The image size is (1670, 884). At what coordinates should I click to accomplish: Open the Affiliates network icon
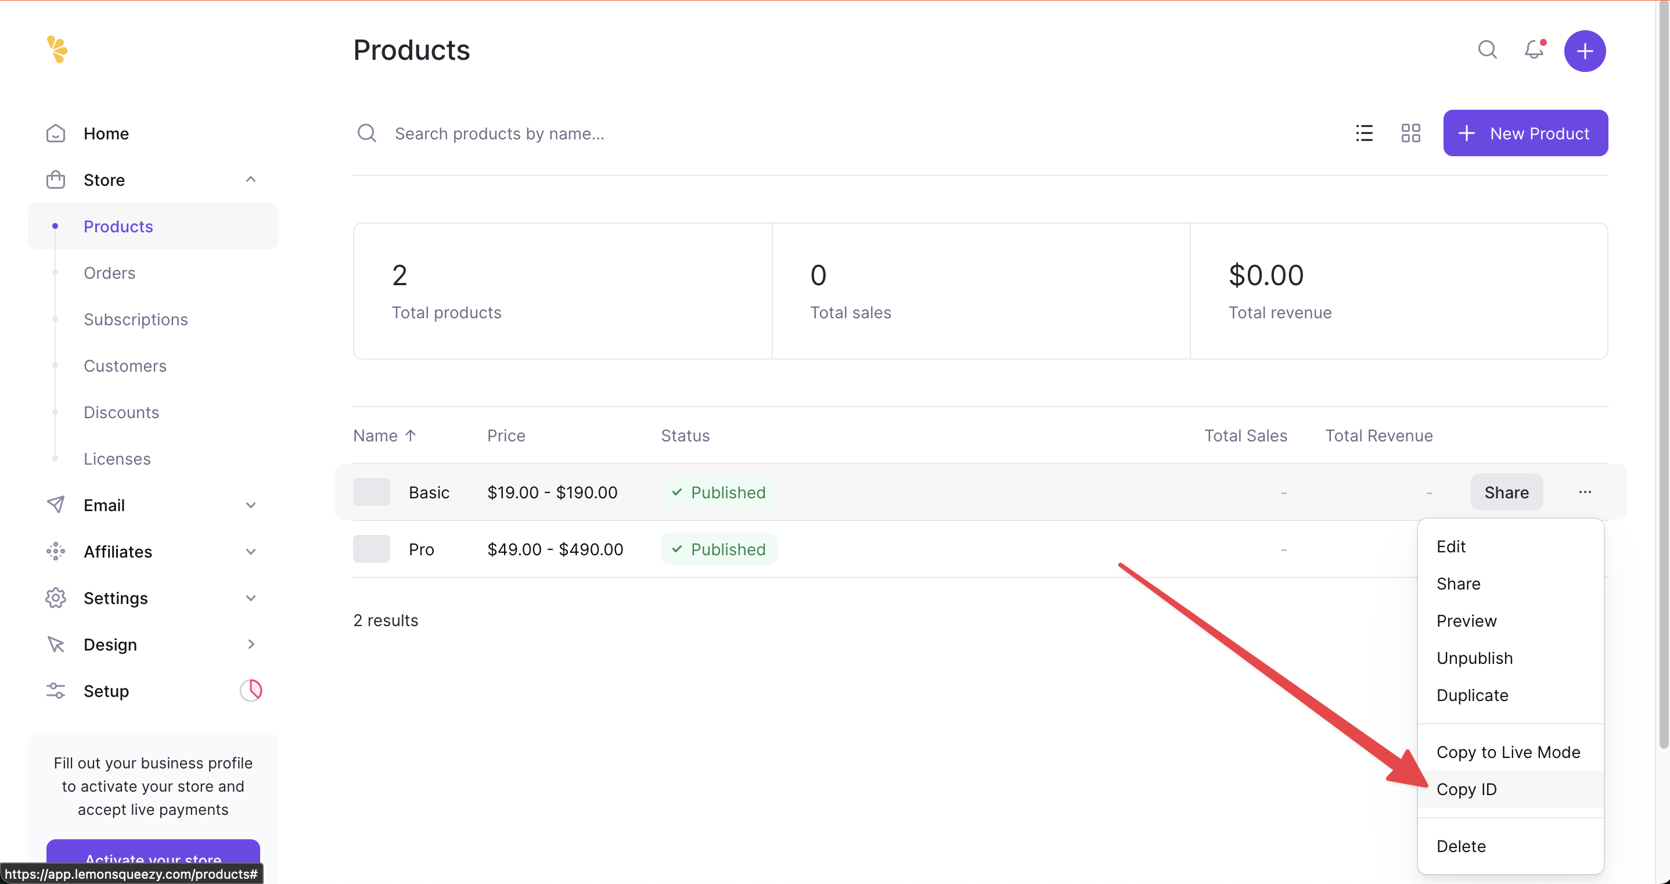coord(56,551)
